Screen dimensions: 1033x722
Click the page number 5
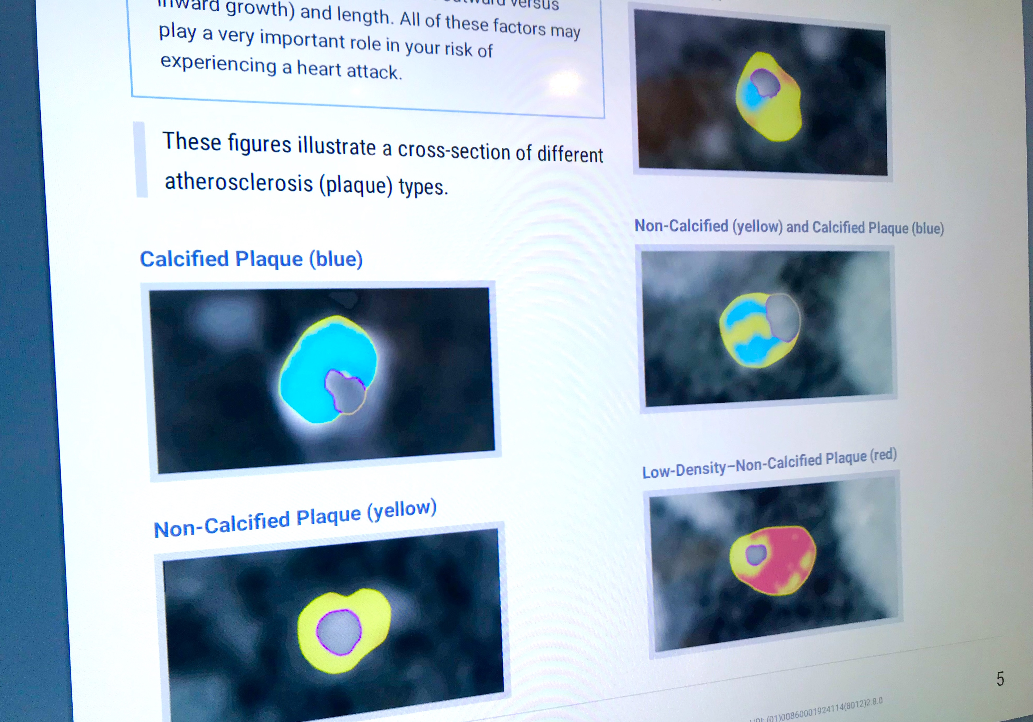click(x=1000, y=679)
